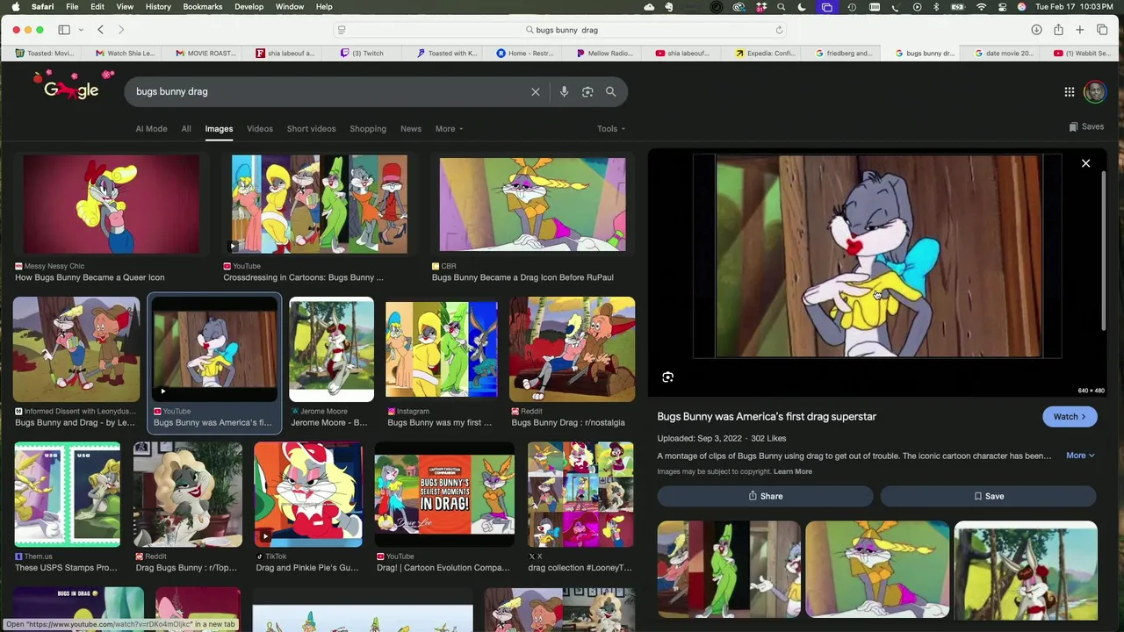Open the Develop menu

pyautogui.click(x=249, y=7)
